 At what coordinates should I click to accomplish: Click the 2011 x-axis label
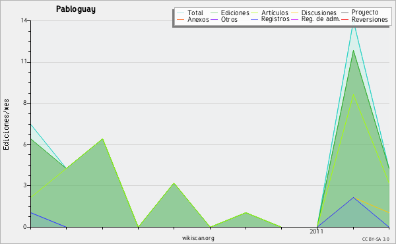[x=316, y=231]
